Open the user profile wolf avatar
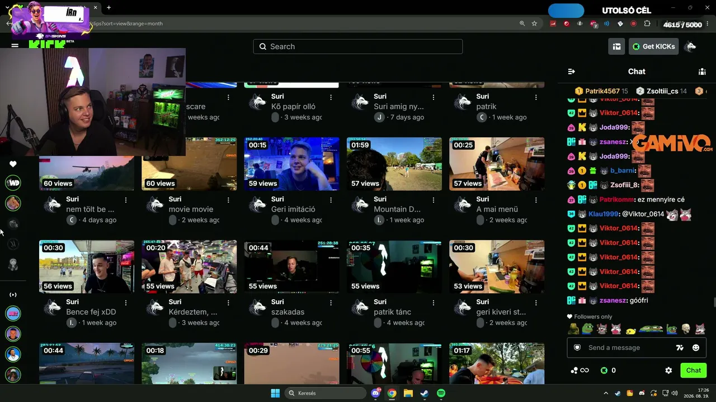The height and width of the screenshot is (402, 716). pyautogui.click(x=690, y=46)
